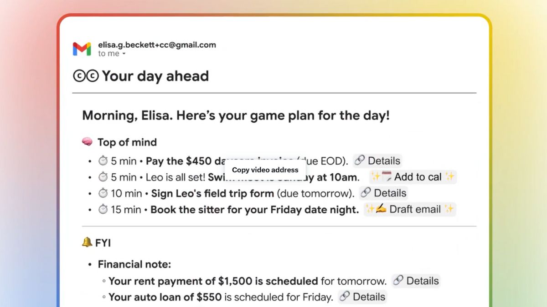547x307 pixels.
Task: Click the bell icon beside FYI
Action: pyautogui.click(x=87, y=242)
